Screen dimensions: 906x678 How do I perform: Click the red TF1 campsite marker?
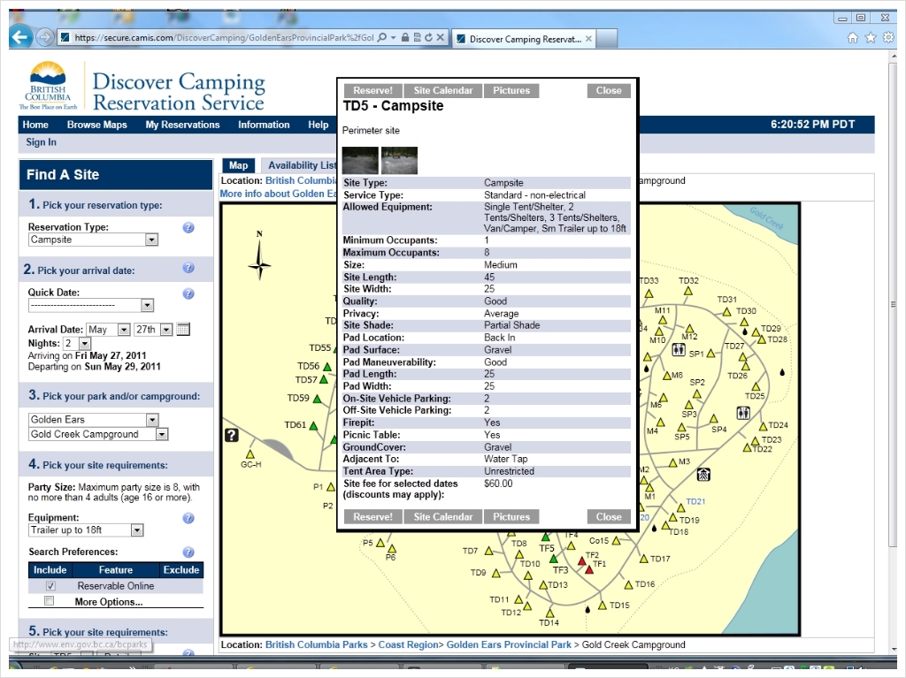click(589, 570)
